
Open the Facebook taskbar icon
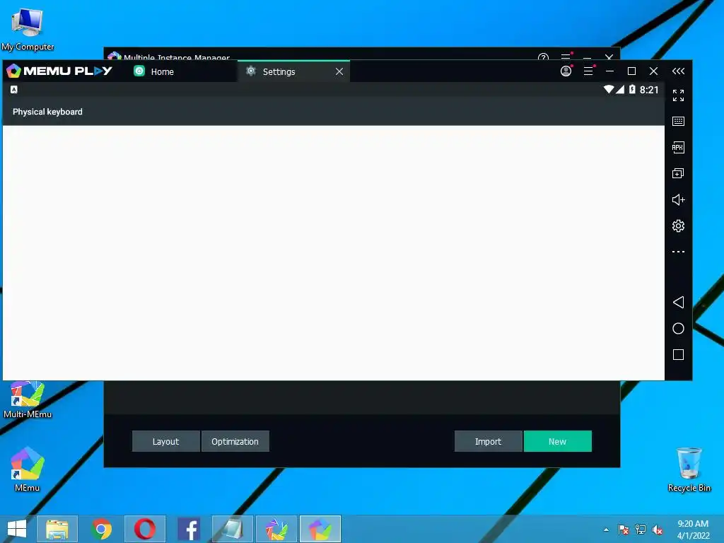coord(189,529)
